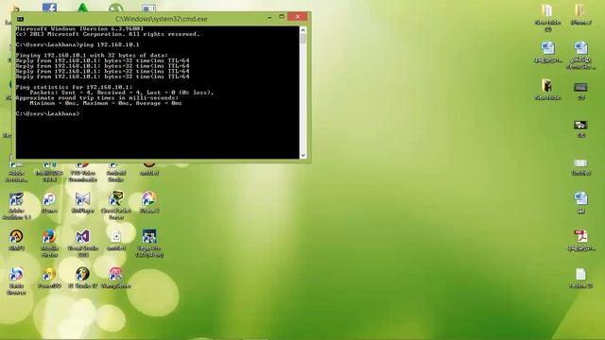The height and width of the screenshot is (340, 605).
Task: Click the 'ping 192.168.10.1' command line
Action: [78, 44]
